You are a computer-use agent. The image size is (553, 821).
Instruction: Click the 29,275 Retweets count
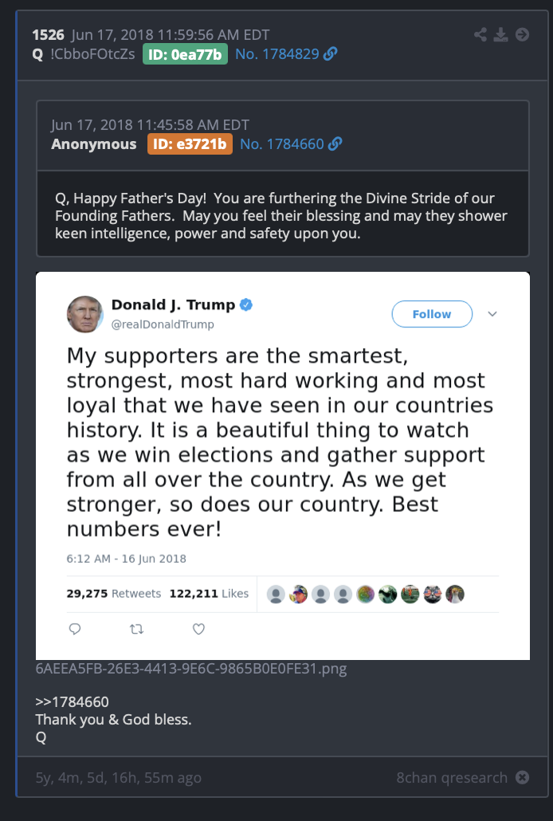[114, 594]
